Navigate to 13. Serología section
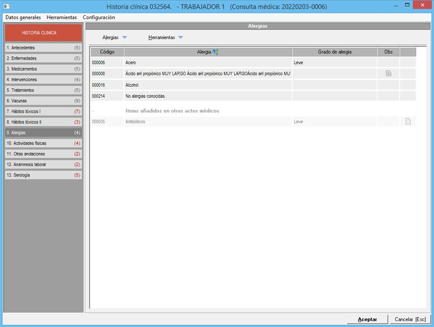This screenshot has width=434, height=327. [x=44, y=175]
